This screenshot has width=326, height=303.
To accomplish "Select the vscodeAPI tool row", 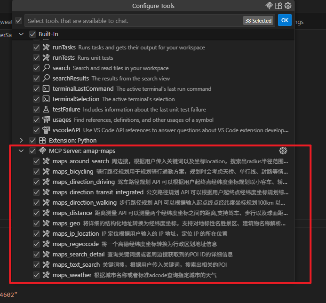I will [x=153, y=130].
